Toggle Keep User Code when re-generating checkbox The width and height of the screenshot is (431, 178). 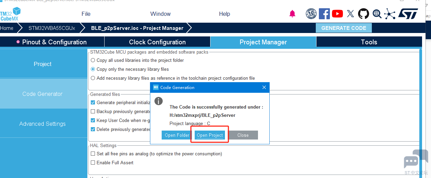tap(93, 120)
